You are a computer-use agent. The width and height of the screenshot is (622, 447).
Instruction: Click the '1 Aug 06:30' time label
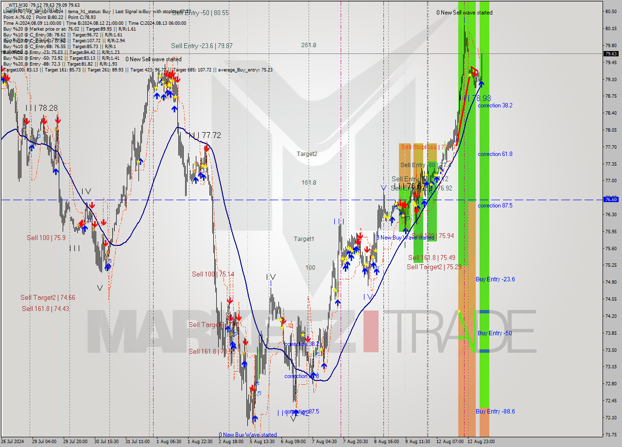[169, 442]
